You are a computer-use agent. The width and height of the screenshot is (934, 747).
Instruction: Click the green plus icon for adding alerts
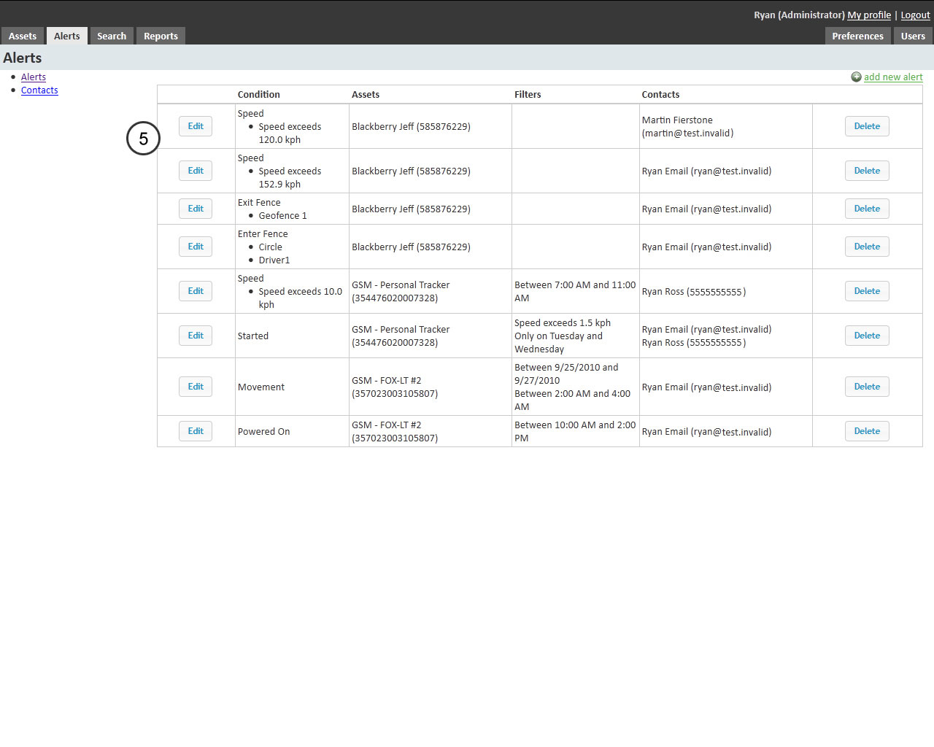tap(855, 77)
